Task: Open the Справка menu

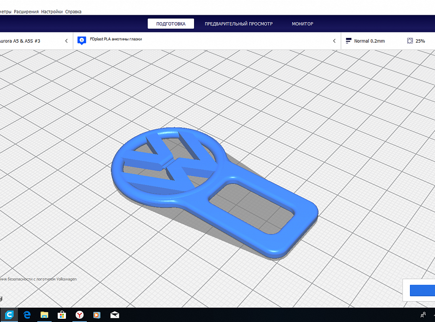Action: click(x=73, y=12)
